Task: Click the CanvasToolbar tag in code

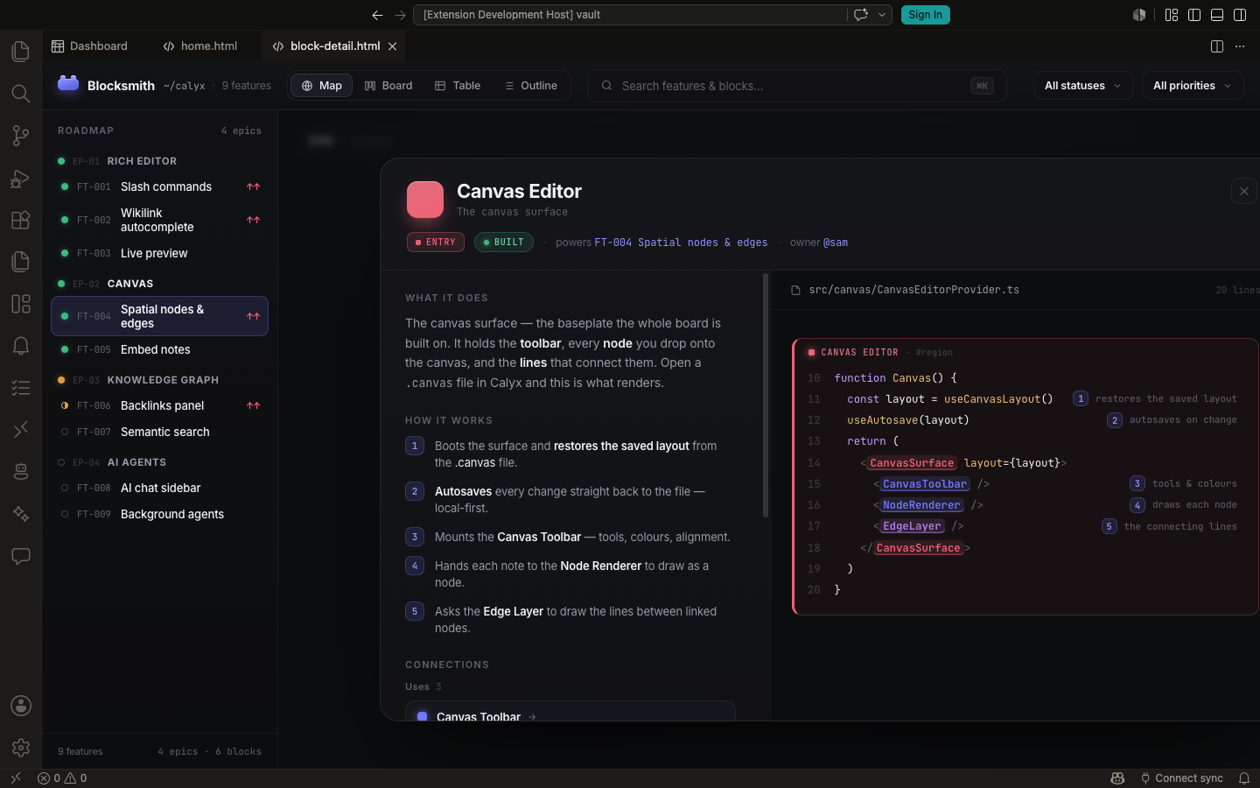Action: pos(925,484)
